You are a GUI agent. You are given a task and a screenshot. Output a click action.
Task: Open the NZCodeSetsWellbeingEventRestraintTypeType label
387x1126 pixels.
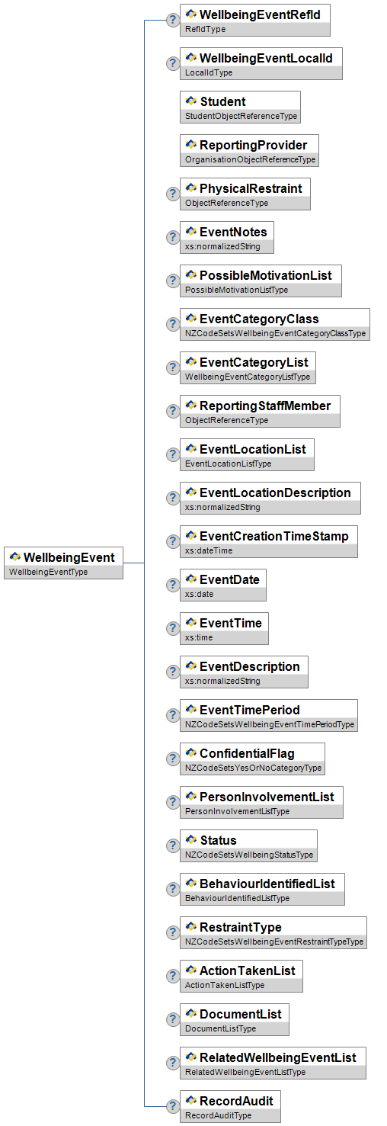(274, 942)
